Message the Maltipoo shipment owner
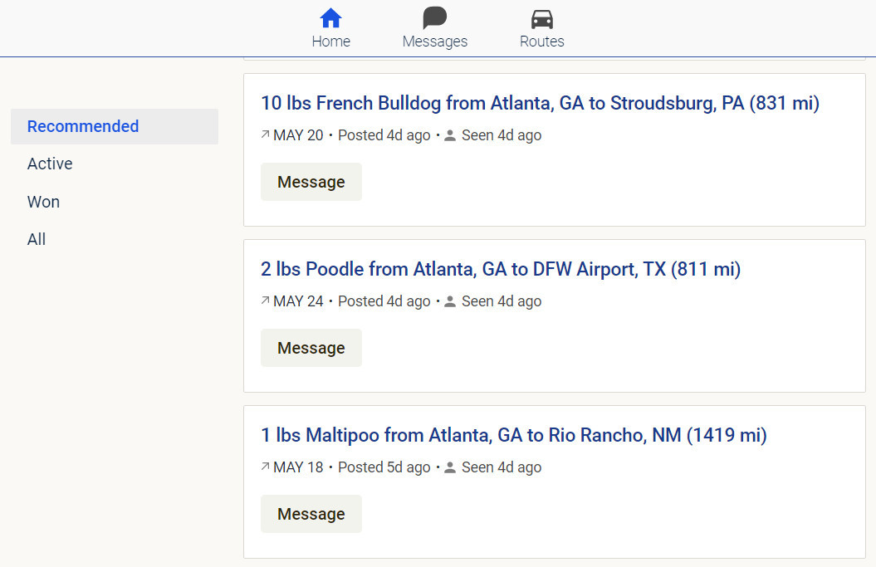 (311, 514)
